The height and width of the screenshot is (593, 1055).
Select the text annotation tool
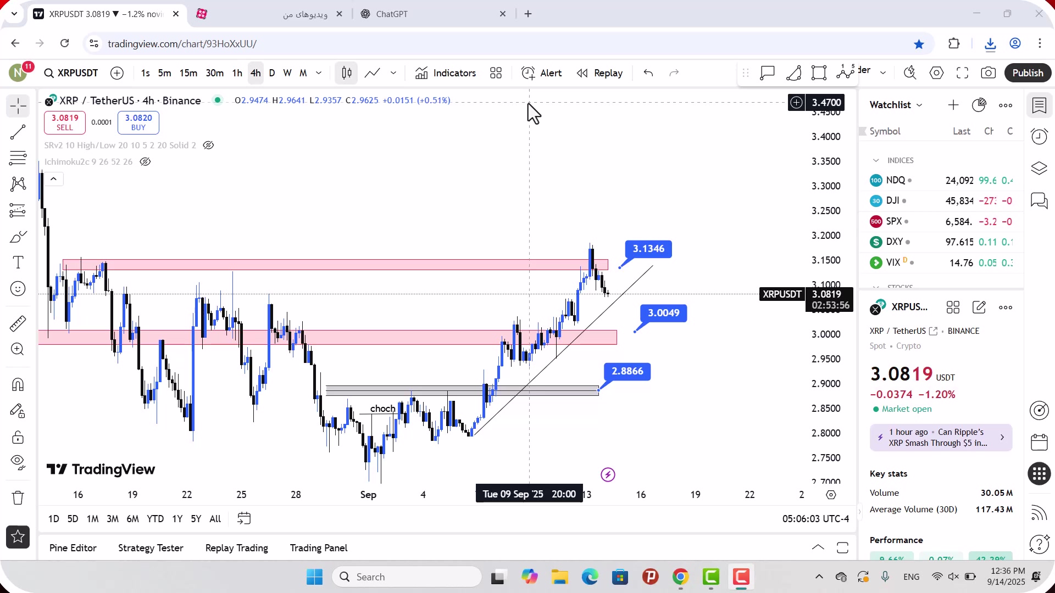tap(18, 262)
